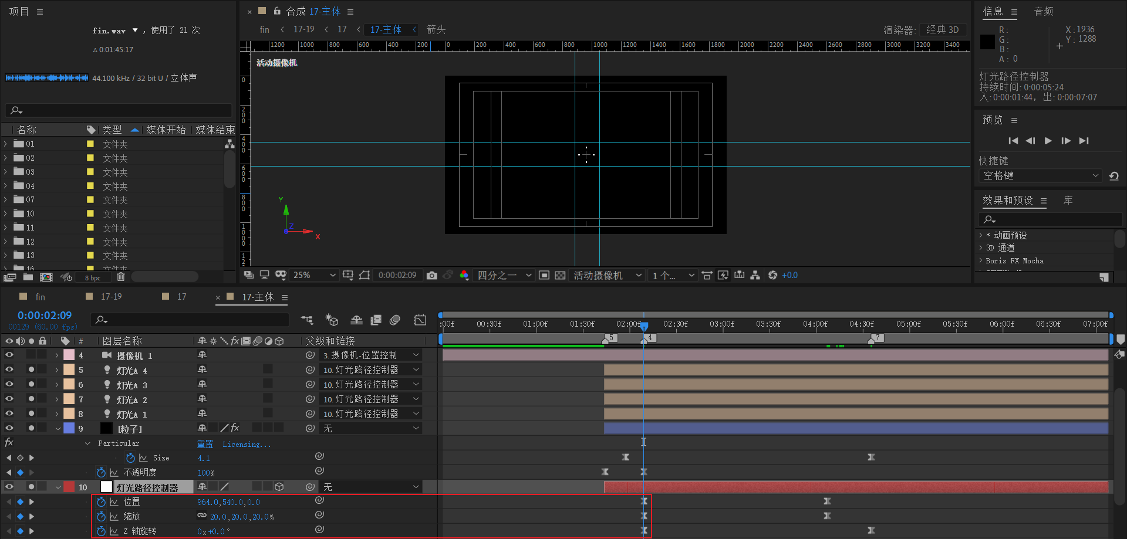Expand the 灯光A 1 layer properties

point(57,414)
